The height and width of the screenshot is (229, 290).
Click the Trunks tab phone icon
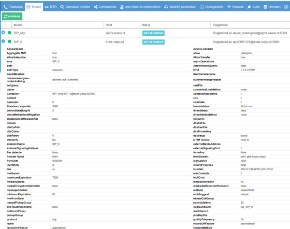[x=28, y=7]
